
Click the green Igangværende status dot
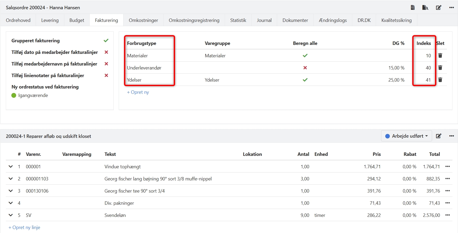[14, 95]
